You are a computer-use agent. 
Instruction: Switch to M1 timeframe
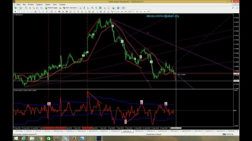pos(118,11)
